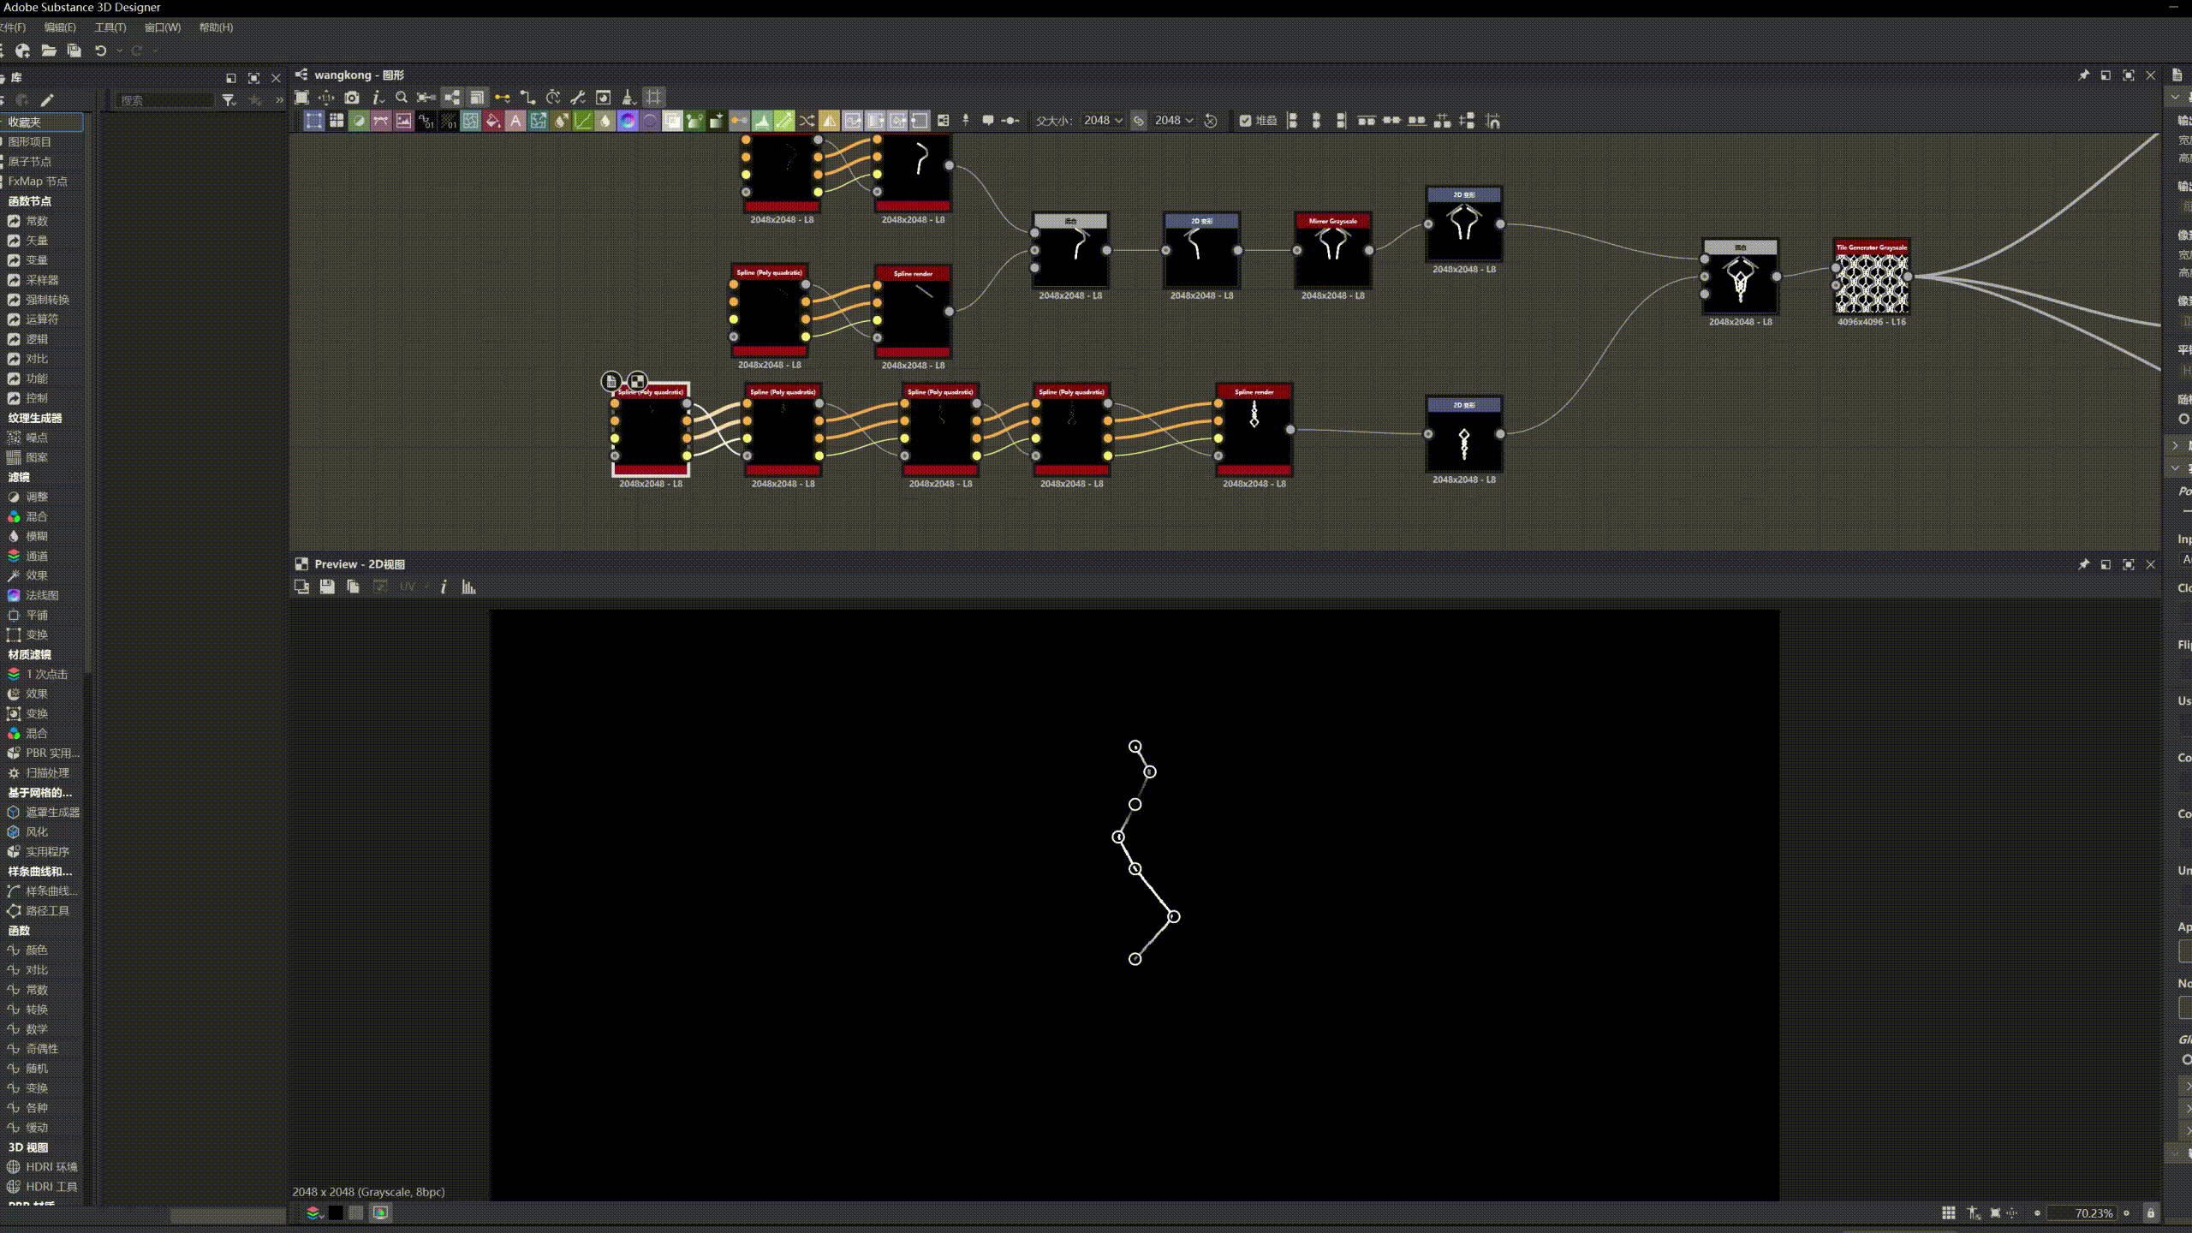Select the Tile Generator Grayscale node thumbnail
The height and width of the screenshot is (1233, 2192).
tap(1871, 283)
